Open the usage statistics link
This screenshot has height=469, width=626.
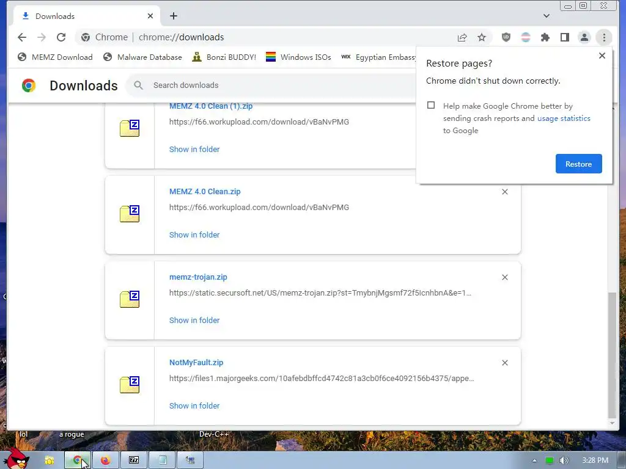(x=564, y=118)
